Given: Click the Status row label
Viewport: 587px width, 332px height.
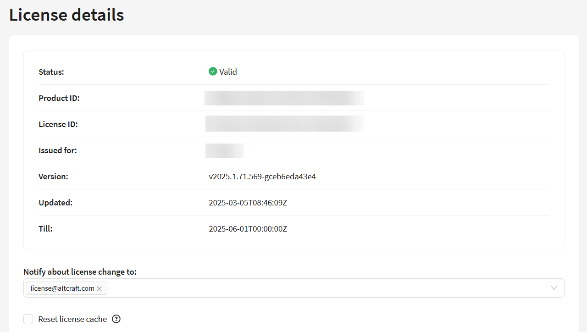Looking at the screenshot, I should tap(51, 72).
